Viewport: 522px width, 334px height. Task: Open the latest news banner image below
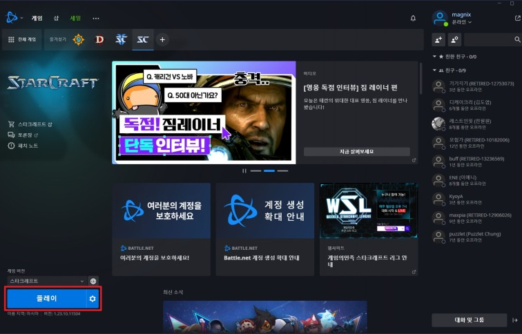coord(265,317)
